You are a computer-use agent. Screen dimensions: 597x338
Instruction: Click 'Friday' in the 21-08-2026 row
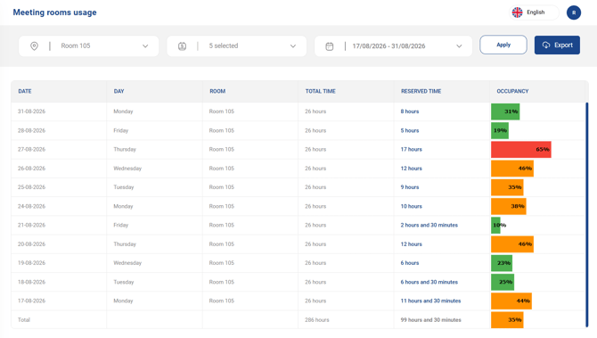pyautogui.click(x=120, y=226)
